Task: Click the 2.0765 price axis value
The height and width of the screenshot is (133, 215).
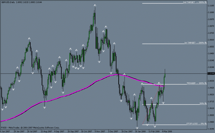Action: [211, 33]
